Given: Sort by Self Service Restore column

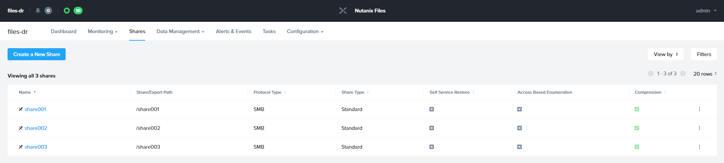Looking at the screenshot, I should [473, 92].
